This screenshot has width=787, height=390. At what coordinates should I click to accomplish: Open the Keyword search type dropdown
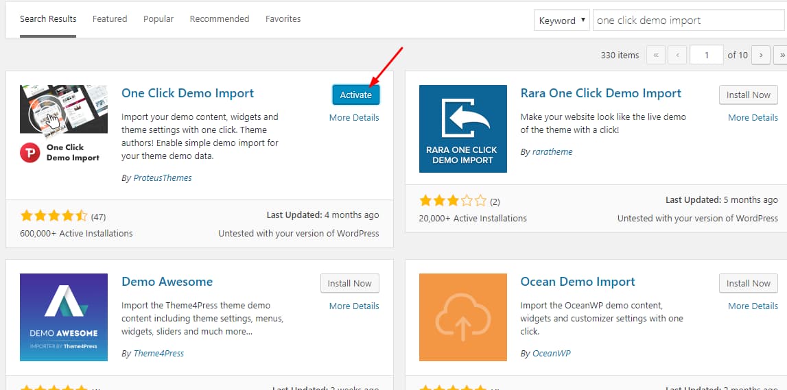pos(562,21)
